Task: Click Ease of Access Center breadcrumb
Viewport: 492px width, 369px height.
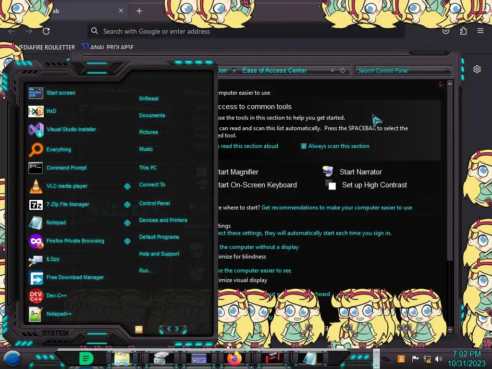Action: coord(274,70)
